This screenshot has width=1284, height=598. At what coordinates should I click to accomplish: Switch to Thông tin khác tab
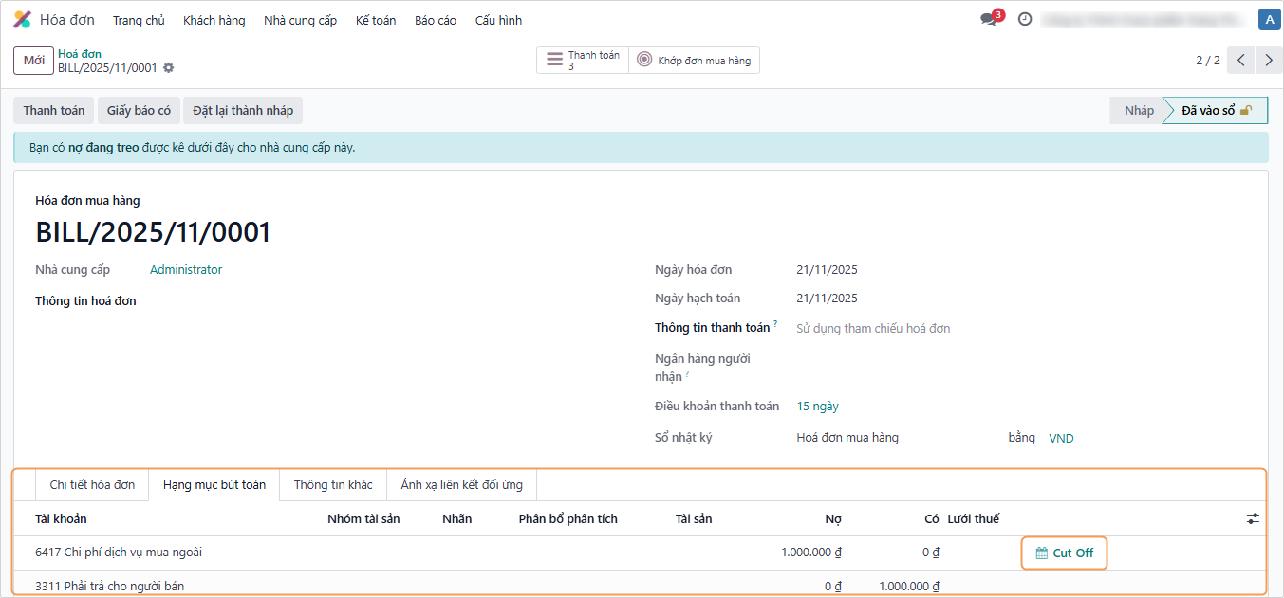tap(333, 484)
